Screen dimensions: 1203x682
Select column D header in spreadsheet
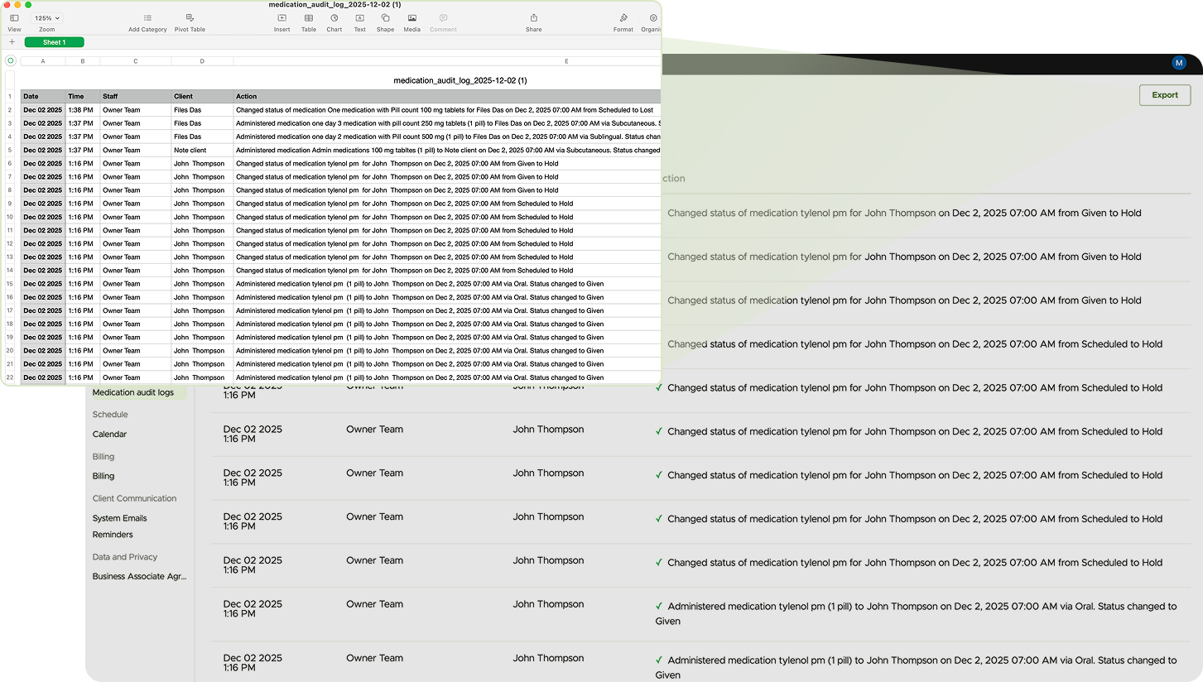pyautogui.click(x=202, y=61)
